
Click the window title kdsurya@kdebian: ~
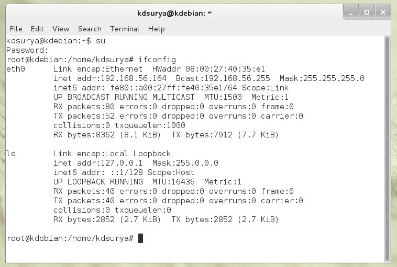[174, 12]
